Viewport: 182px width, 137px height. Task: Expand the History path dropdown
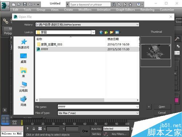coord(137,25)
